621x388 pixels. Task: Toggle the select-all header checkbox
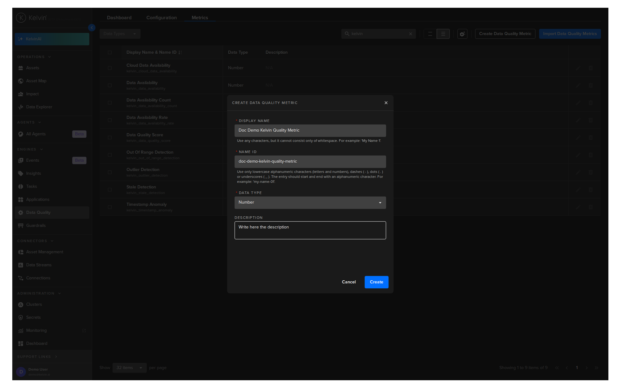coord(110,52)
